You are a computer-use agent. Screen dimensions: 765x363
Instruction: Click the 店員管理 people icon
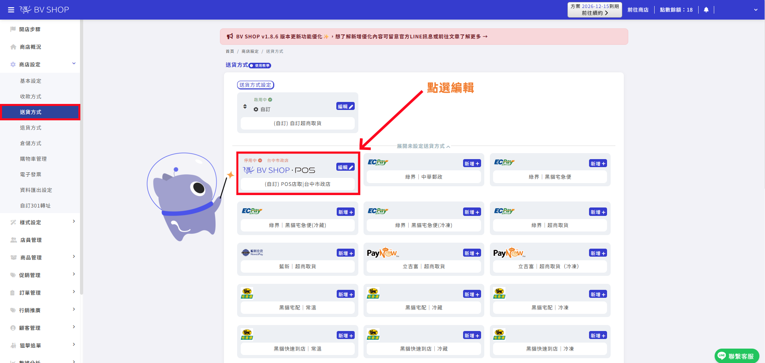[x=13, y=240]
